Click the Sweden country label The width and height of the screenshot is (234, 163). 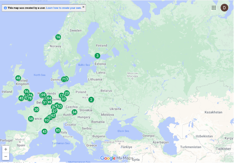click(76, 31)
